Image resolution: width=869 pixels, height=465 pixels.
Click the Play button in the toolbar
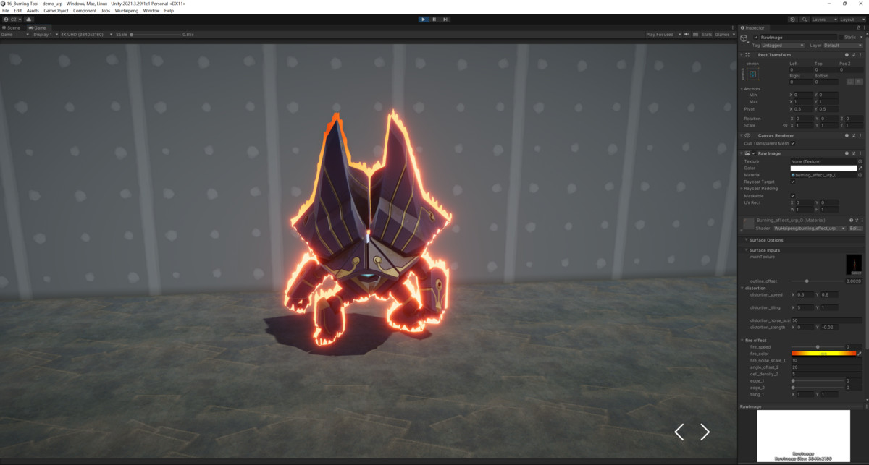[x=423, y=20]
